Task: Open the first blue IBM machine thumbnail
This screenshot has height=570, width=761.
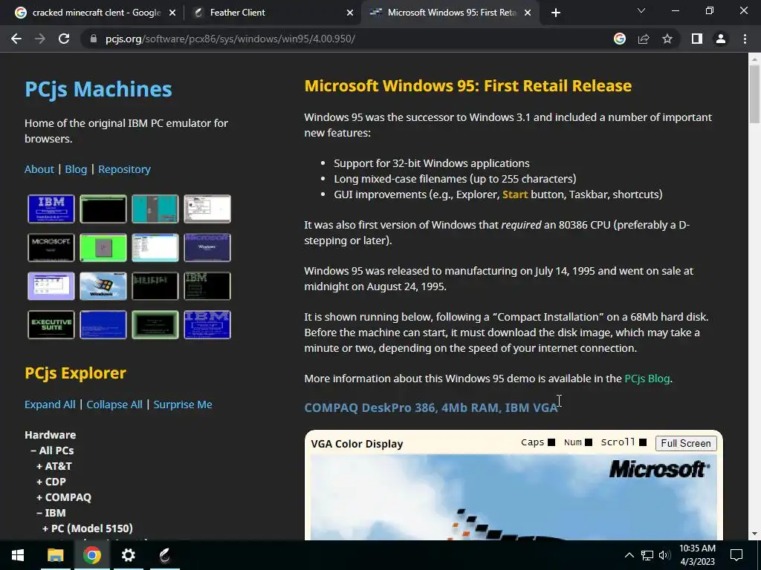Action: click(x=51, y=209)
